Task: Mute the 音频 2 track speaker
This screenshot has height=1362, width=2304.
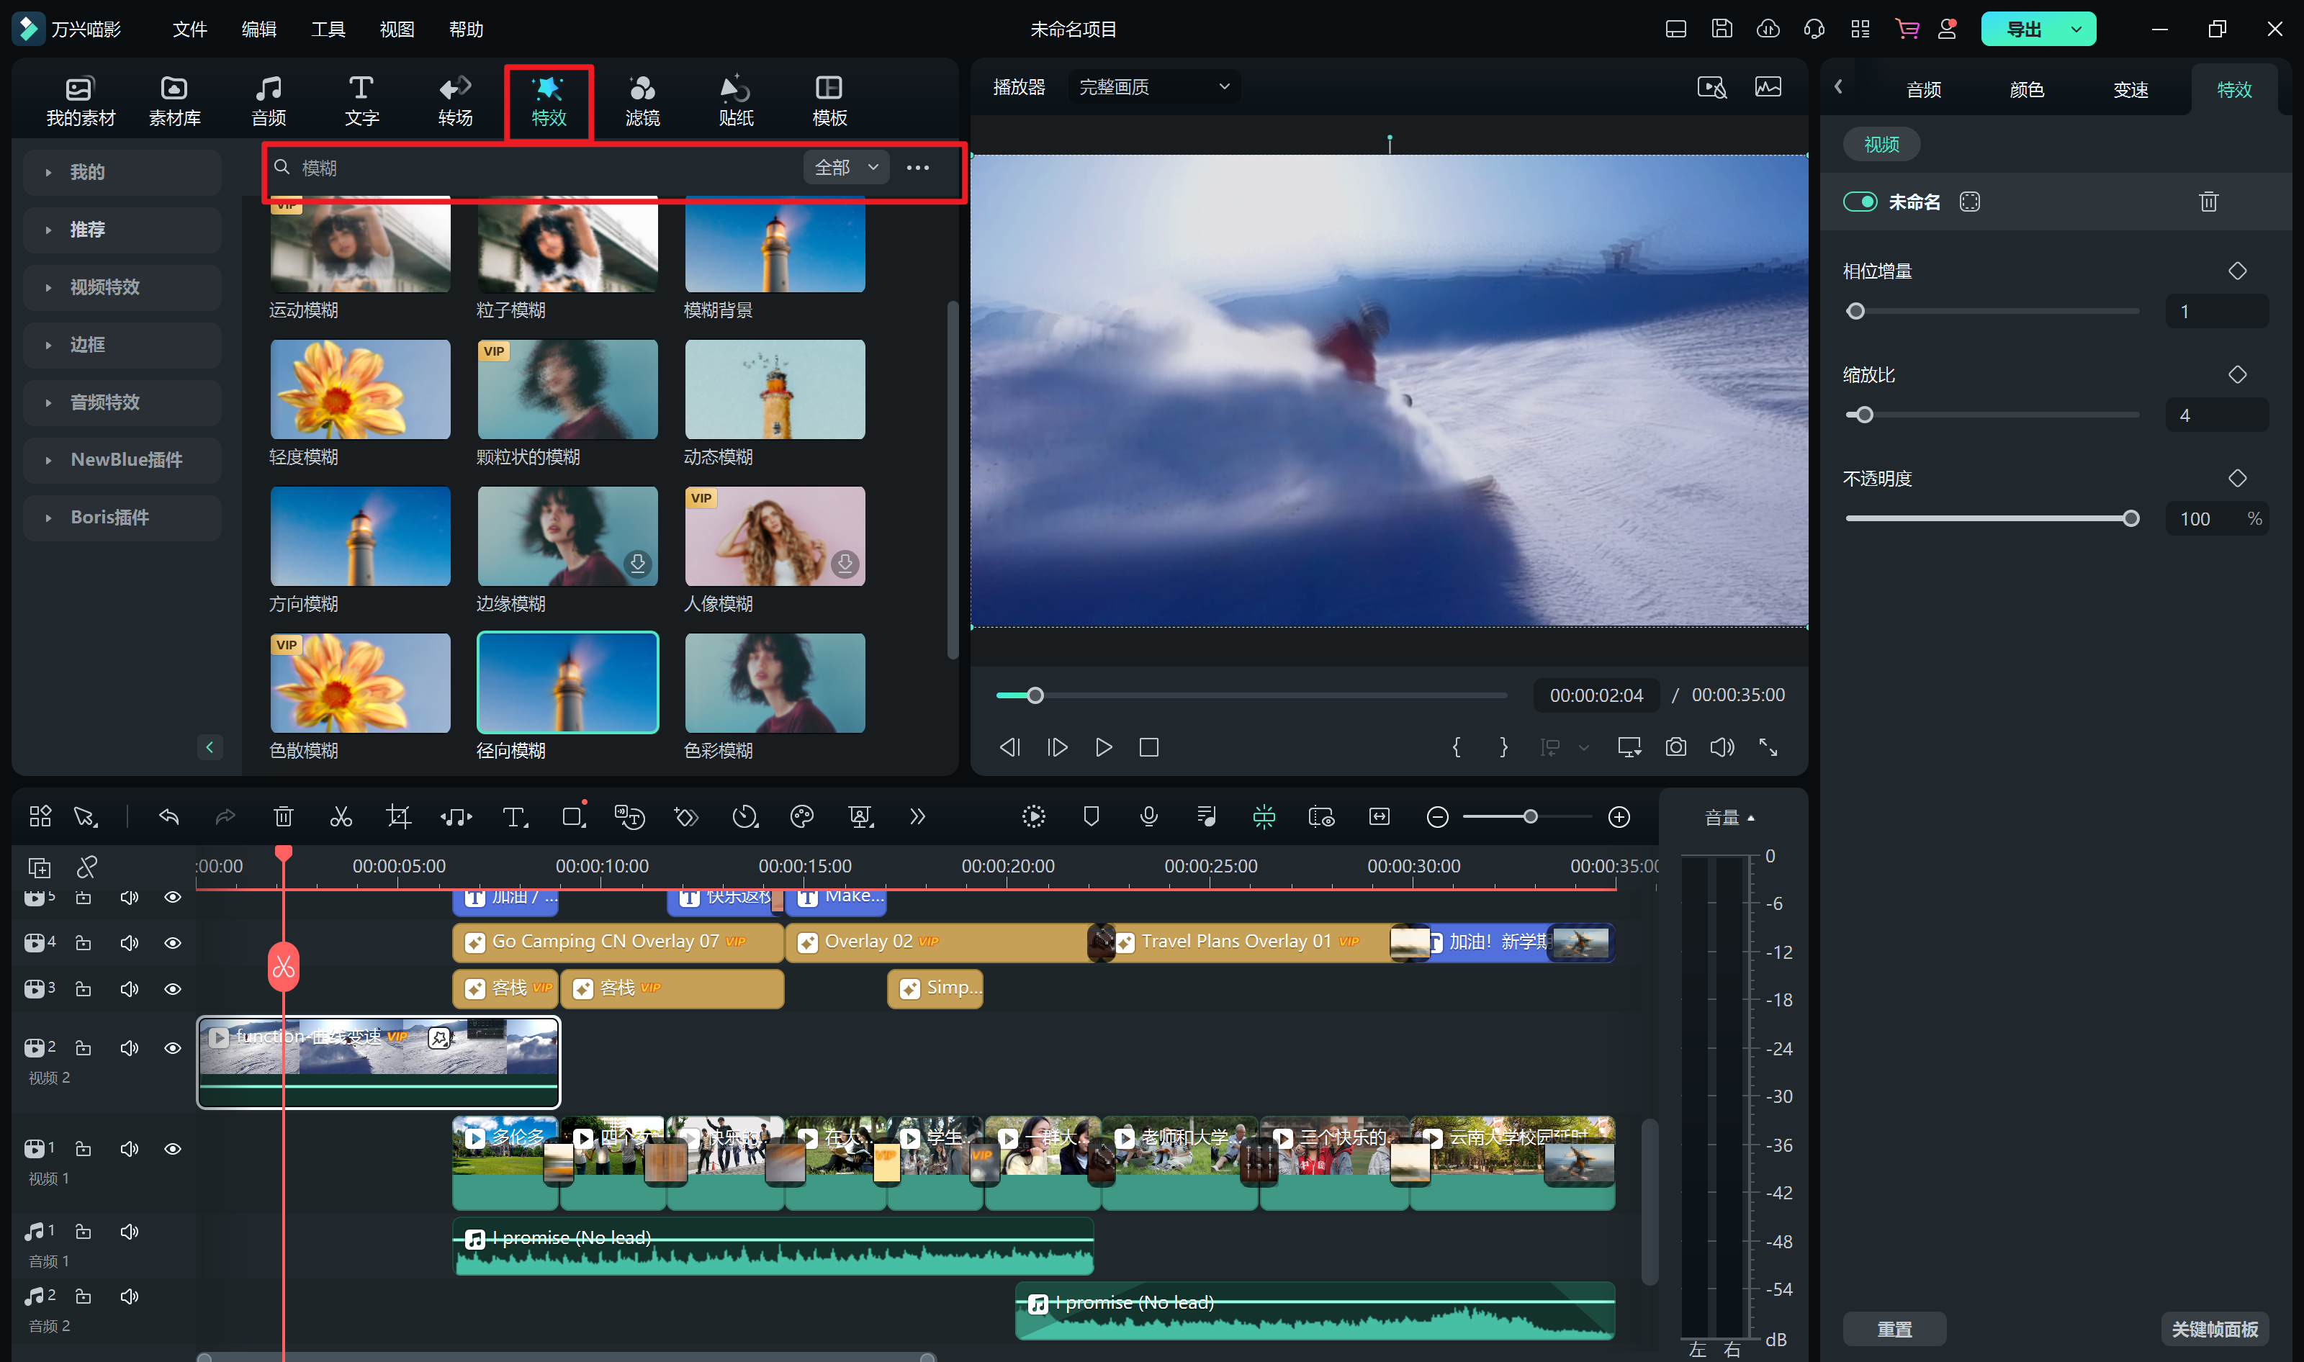Action: pos(130,1296)
